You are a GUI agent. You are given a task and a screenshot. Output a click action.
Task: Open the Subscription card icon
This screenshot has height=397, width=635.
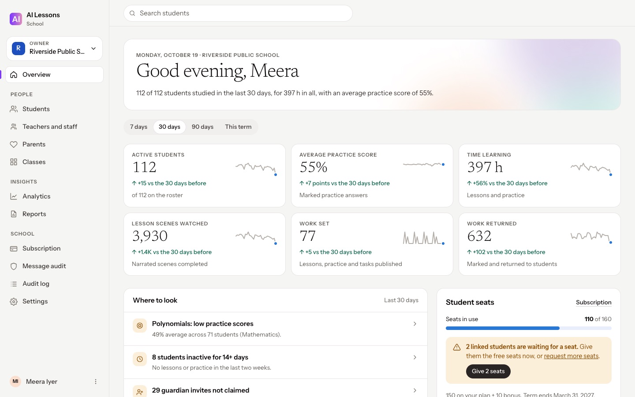point(14,248)
